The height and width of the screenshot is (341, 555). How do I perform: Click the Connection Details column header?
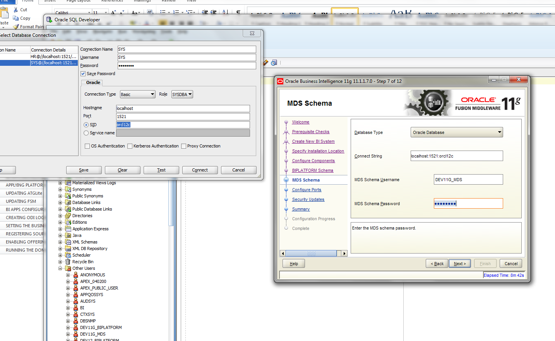tap(54, 50)
